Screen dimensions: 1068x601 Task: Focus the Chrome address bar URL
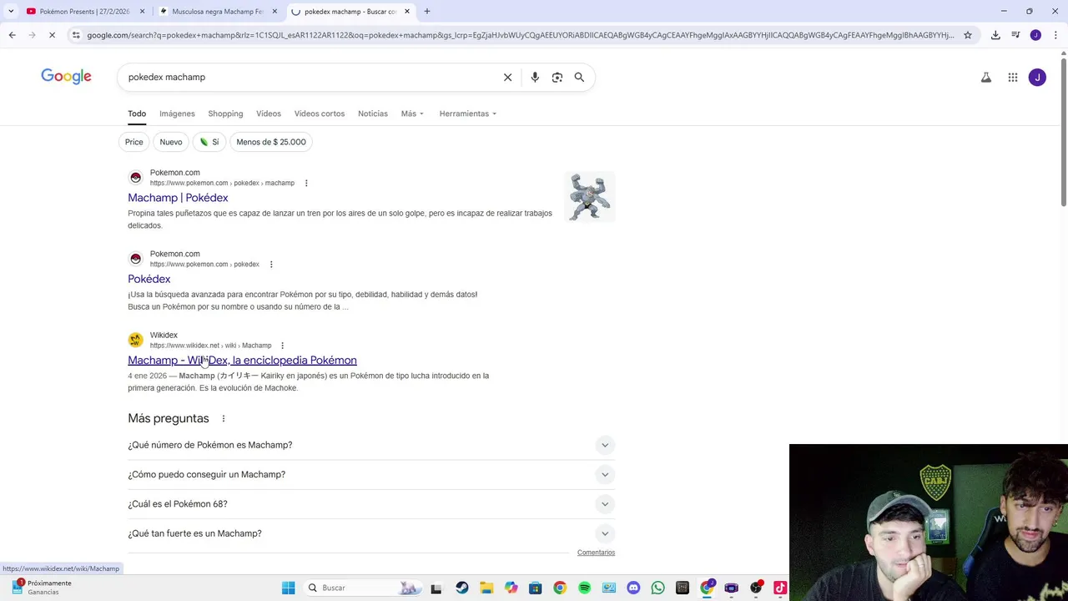pos(520,35)
